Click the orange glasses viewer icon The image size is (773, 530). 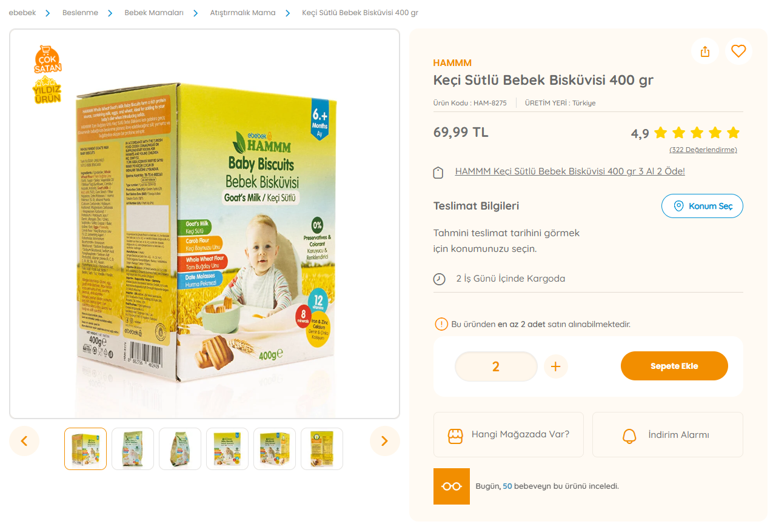tap(451, 486)
